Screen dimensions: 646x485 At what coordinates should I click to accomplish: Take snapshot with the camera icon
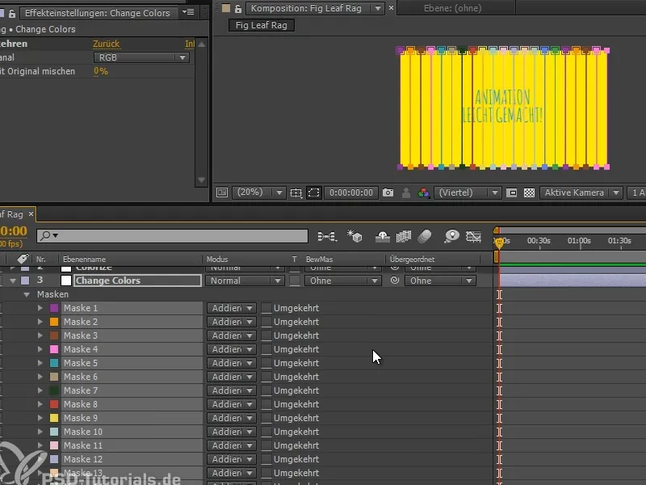[388, 192]
